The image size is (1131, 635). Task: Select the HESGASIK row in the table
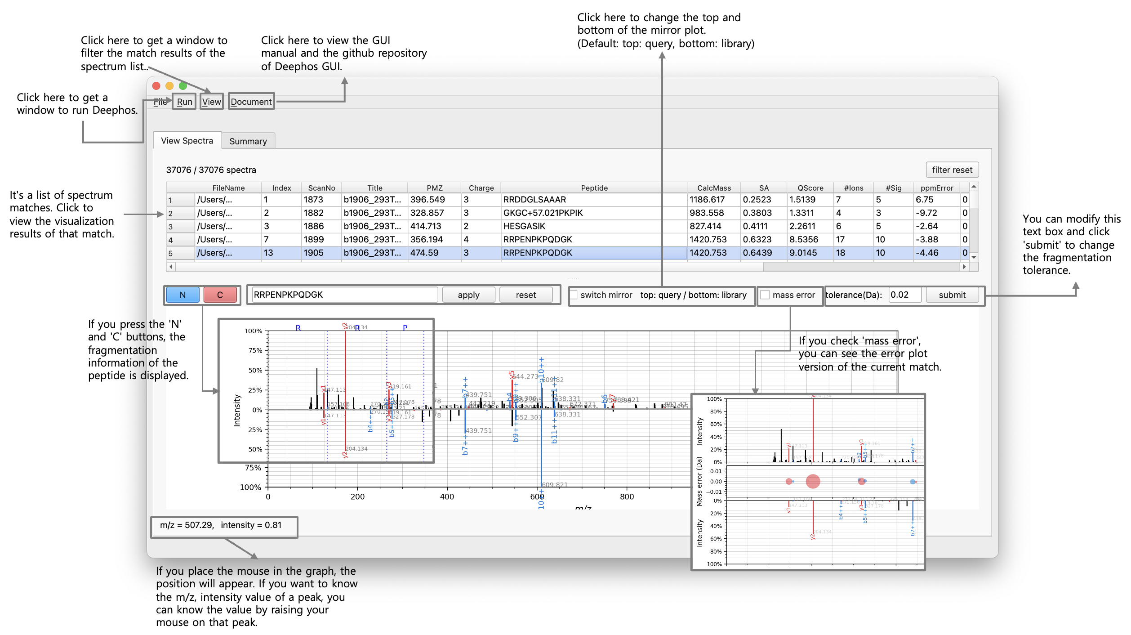point(524,226)
